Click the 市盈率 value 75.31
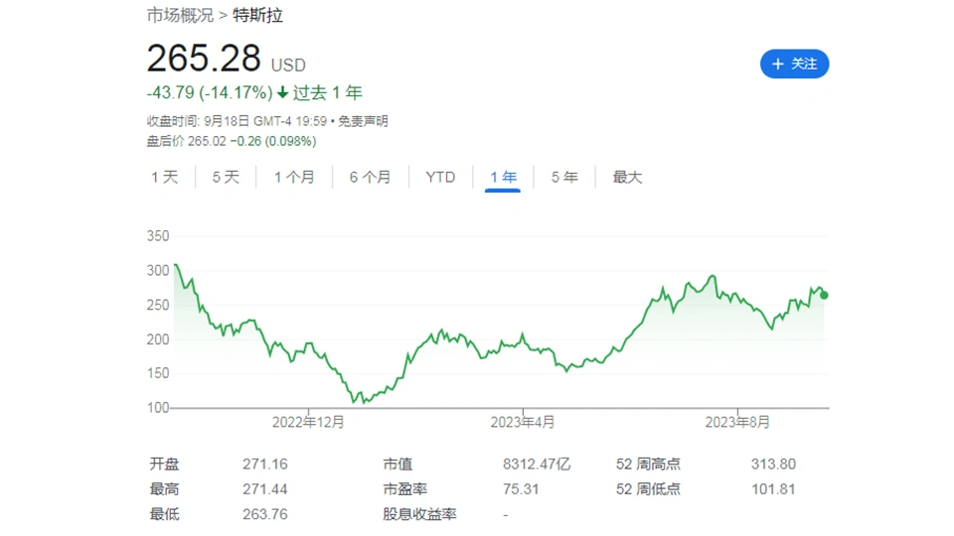 (x=521, y=489)
